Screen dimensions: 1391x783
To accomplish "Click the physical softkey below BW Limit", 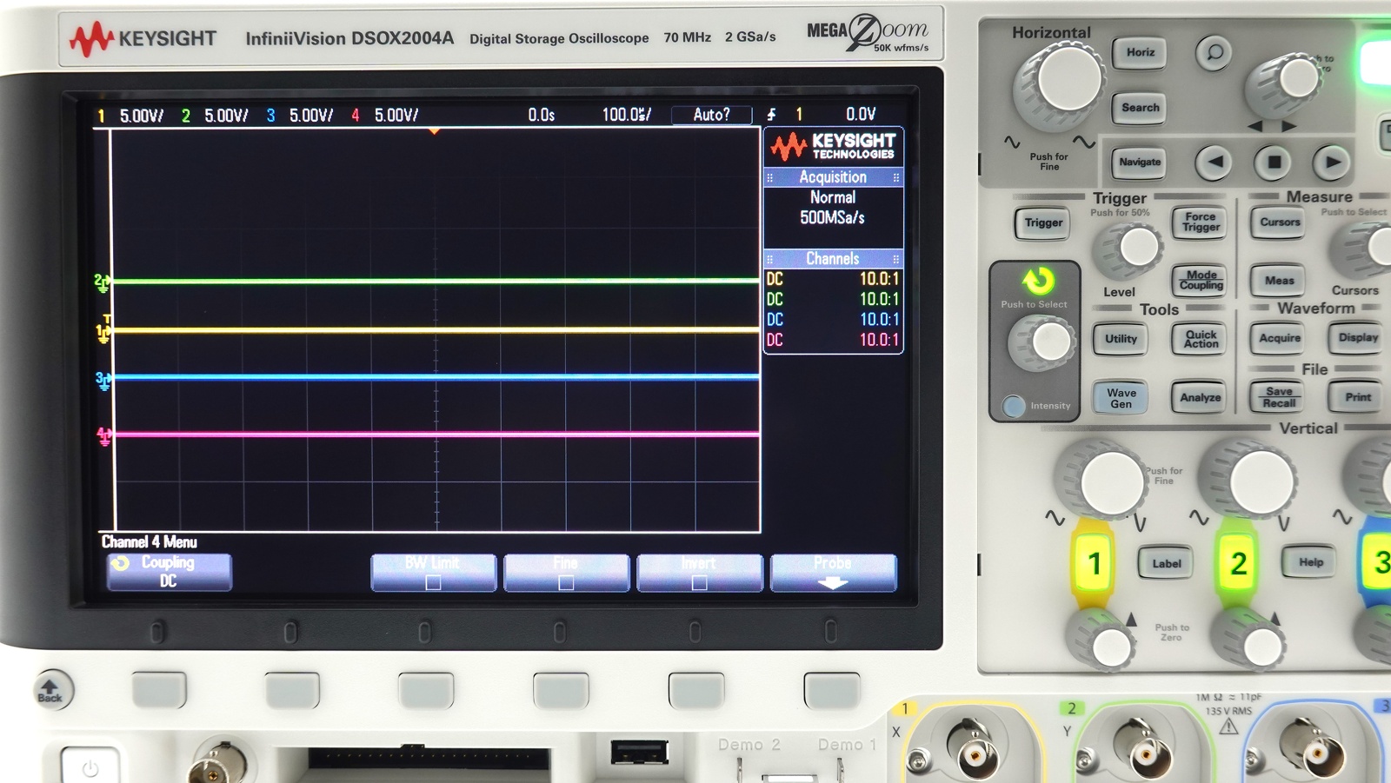I will click(426, 690).
